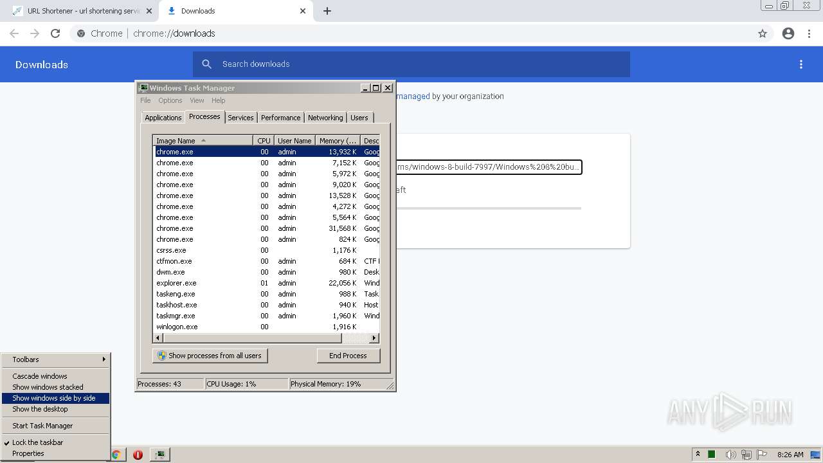Open Task Manager View menu
Image resolution: width=823 pixels, height=463 pixels.
[x=197, y=100]
